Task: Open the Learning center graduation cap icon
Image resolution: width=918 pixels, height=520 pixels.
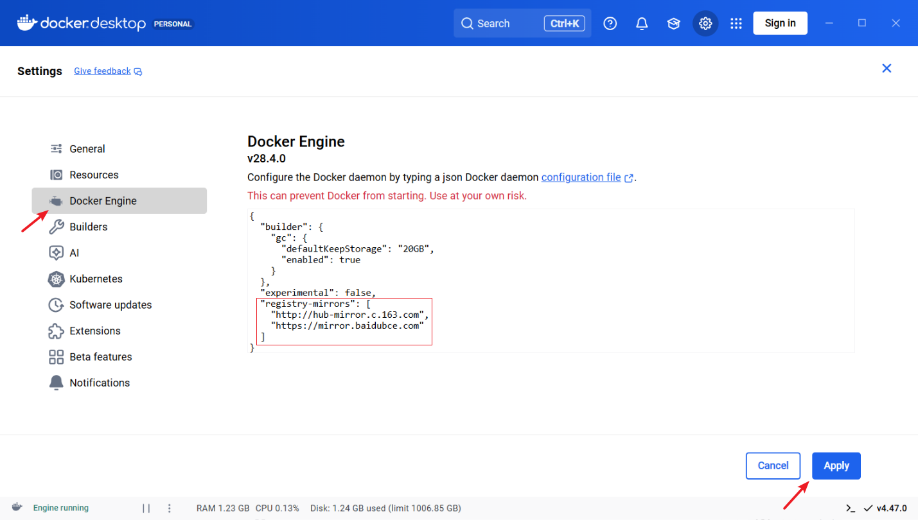Action: (x=673, y=23)
